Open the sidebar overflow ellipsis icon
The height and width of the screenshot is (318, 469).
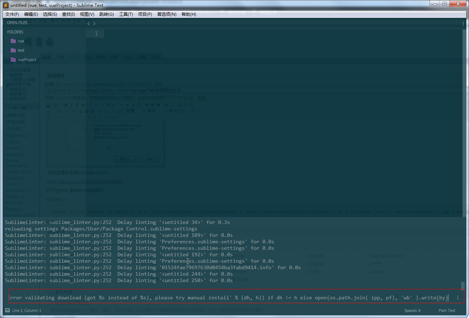[464, 23]
